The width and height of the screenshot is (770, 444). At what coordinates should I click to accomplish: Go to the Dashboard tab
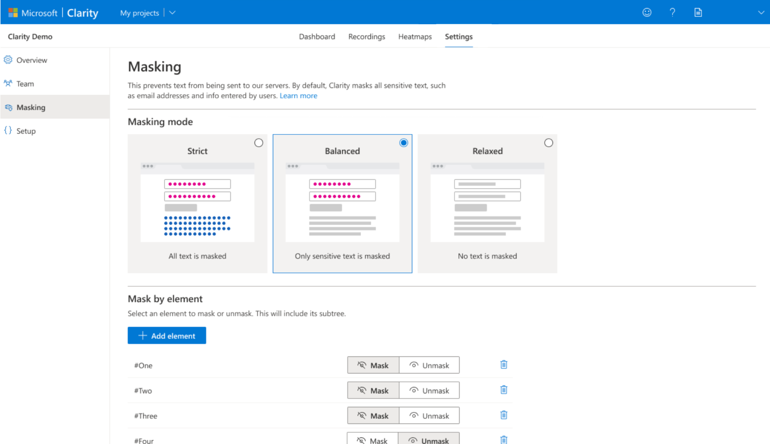point(316,37)
